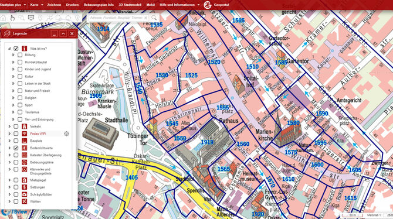The height and width of the screenshot is (219, 393).
Task: Click the Bebauungspläne layer icon
Action: click(x=24, y=162)
